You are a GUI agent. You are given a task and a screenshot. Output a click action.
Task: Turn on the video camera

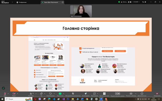tap(14, 93)
